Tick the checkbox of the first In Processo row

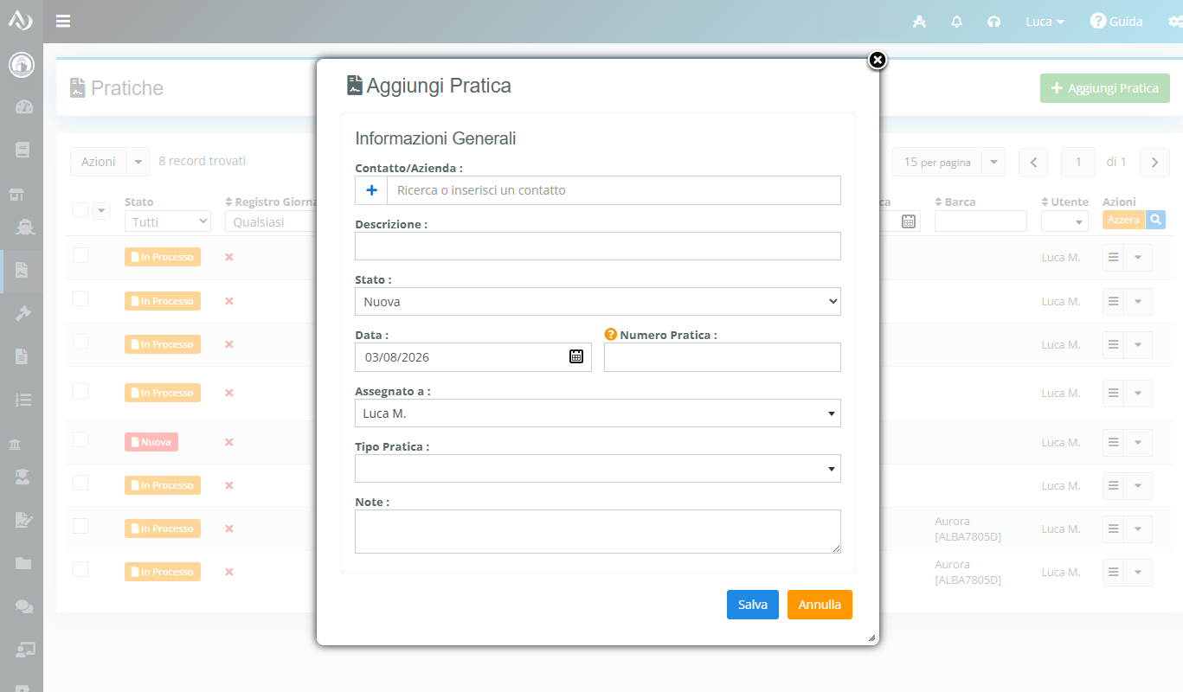[x=80, y=254]
